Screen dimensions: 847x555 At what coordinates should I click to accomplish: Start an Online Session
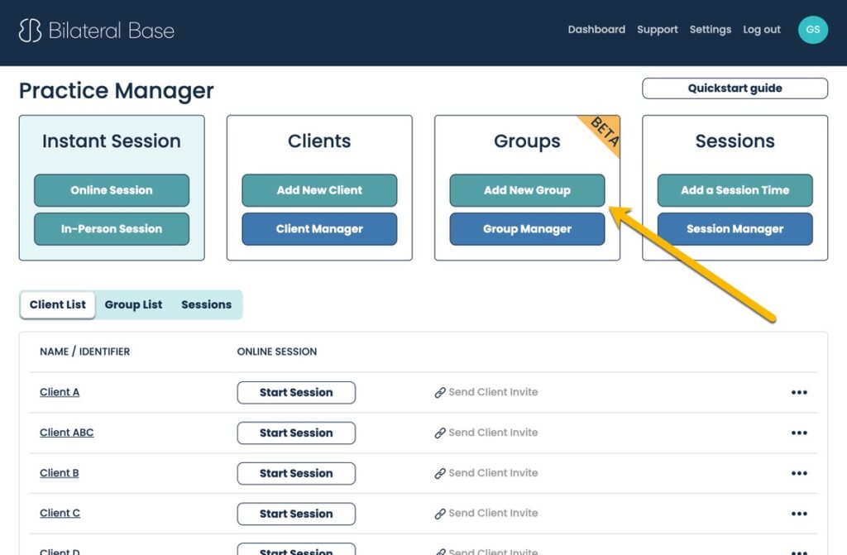point(112,190)
